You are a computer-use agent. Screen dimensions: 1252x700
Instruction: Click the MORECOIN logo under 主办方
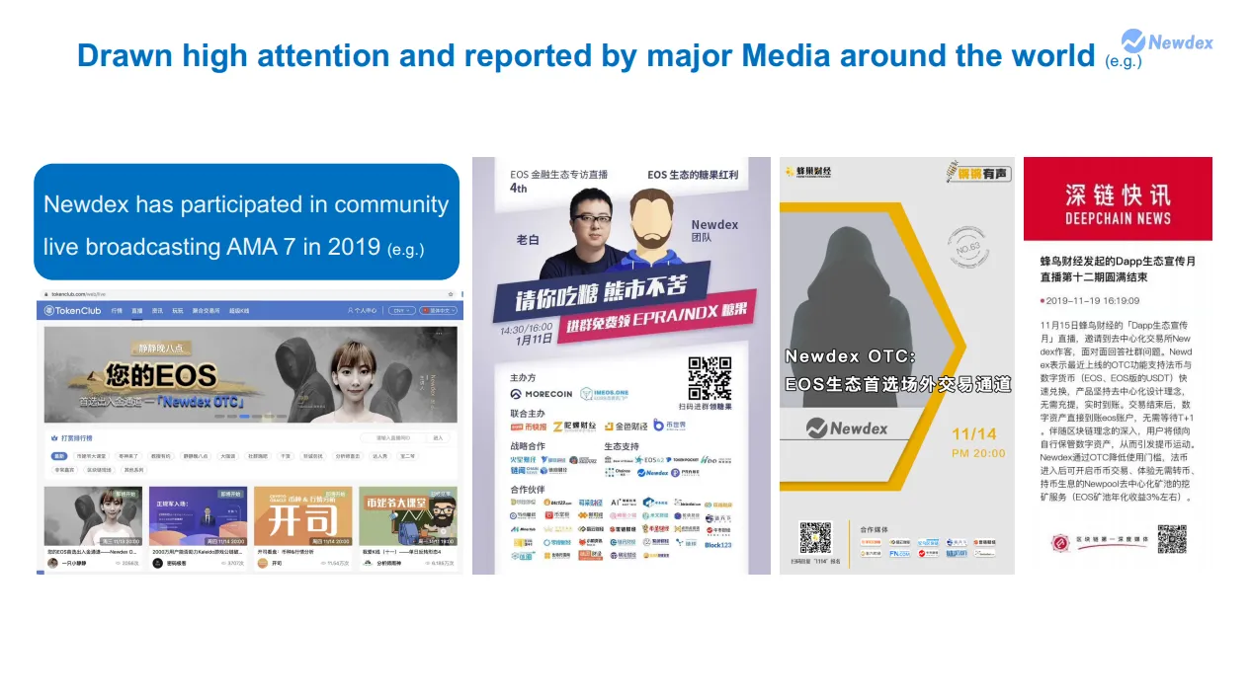(542, 394)
